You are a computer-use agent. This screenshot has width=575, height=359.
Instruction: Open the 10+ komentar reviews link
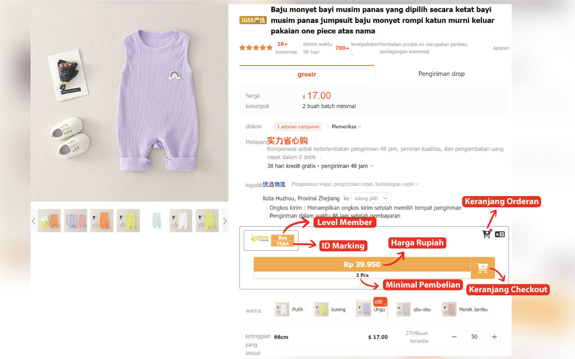pyautogui.click(x=286, y=48)
